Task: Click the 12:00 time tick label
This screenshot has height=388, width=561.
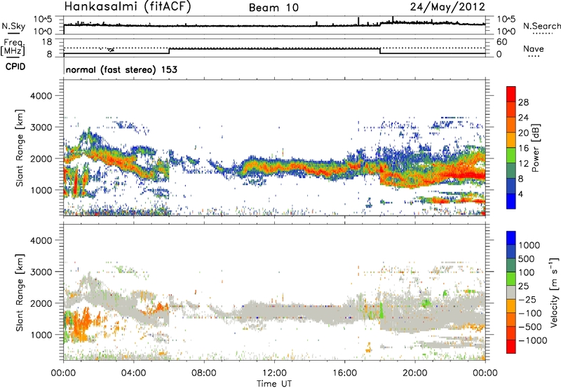Action: (274, 373)
